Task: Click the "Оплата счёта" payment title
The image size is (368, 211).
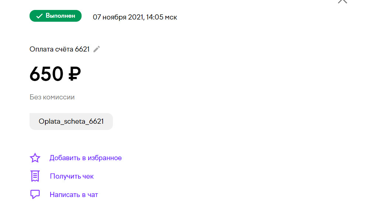Action: click(x=51, y=49)
